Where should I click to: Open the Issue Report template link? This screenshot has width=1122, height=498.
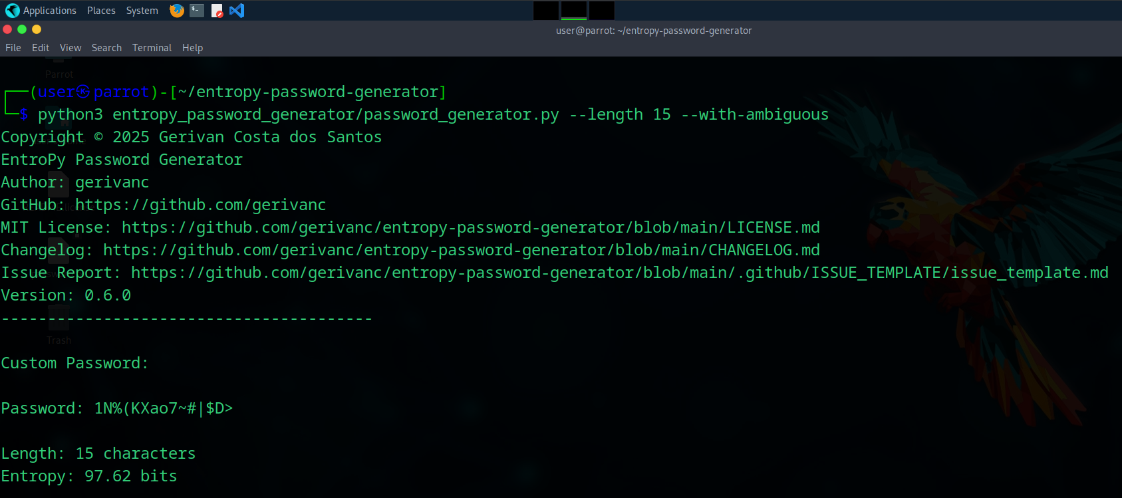coord(619,272)
